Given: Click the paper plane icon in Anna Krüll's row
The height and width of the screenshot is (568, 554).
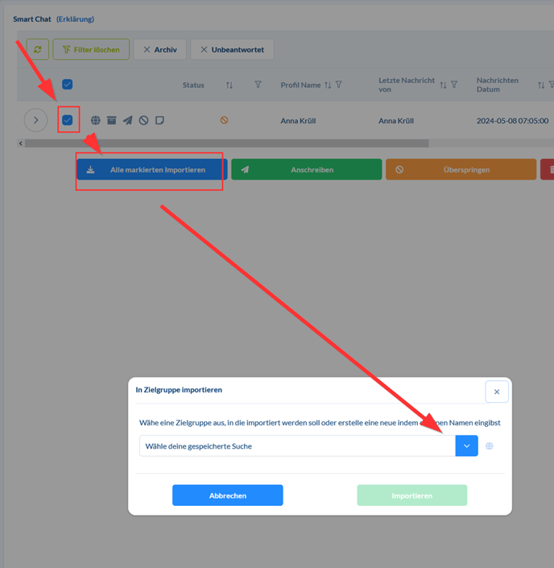Looking at the screenshot, I should [x=127, y=120].
